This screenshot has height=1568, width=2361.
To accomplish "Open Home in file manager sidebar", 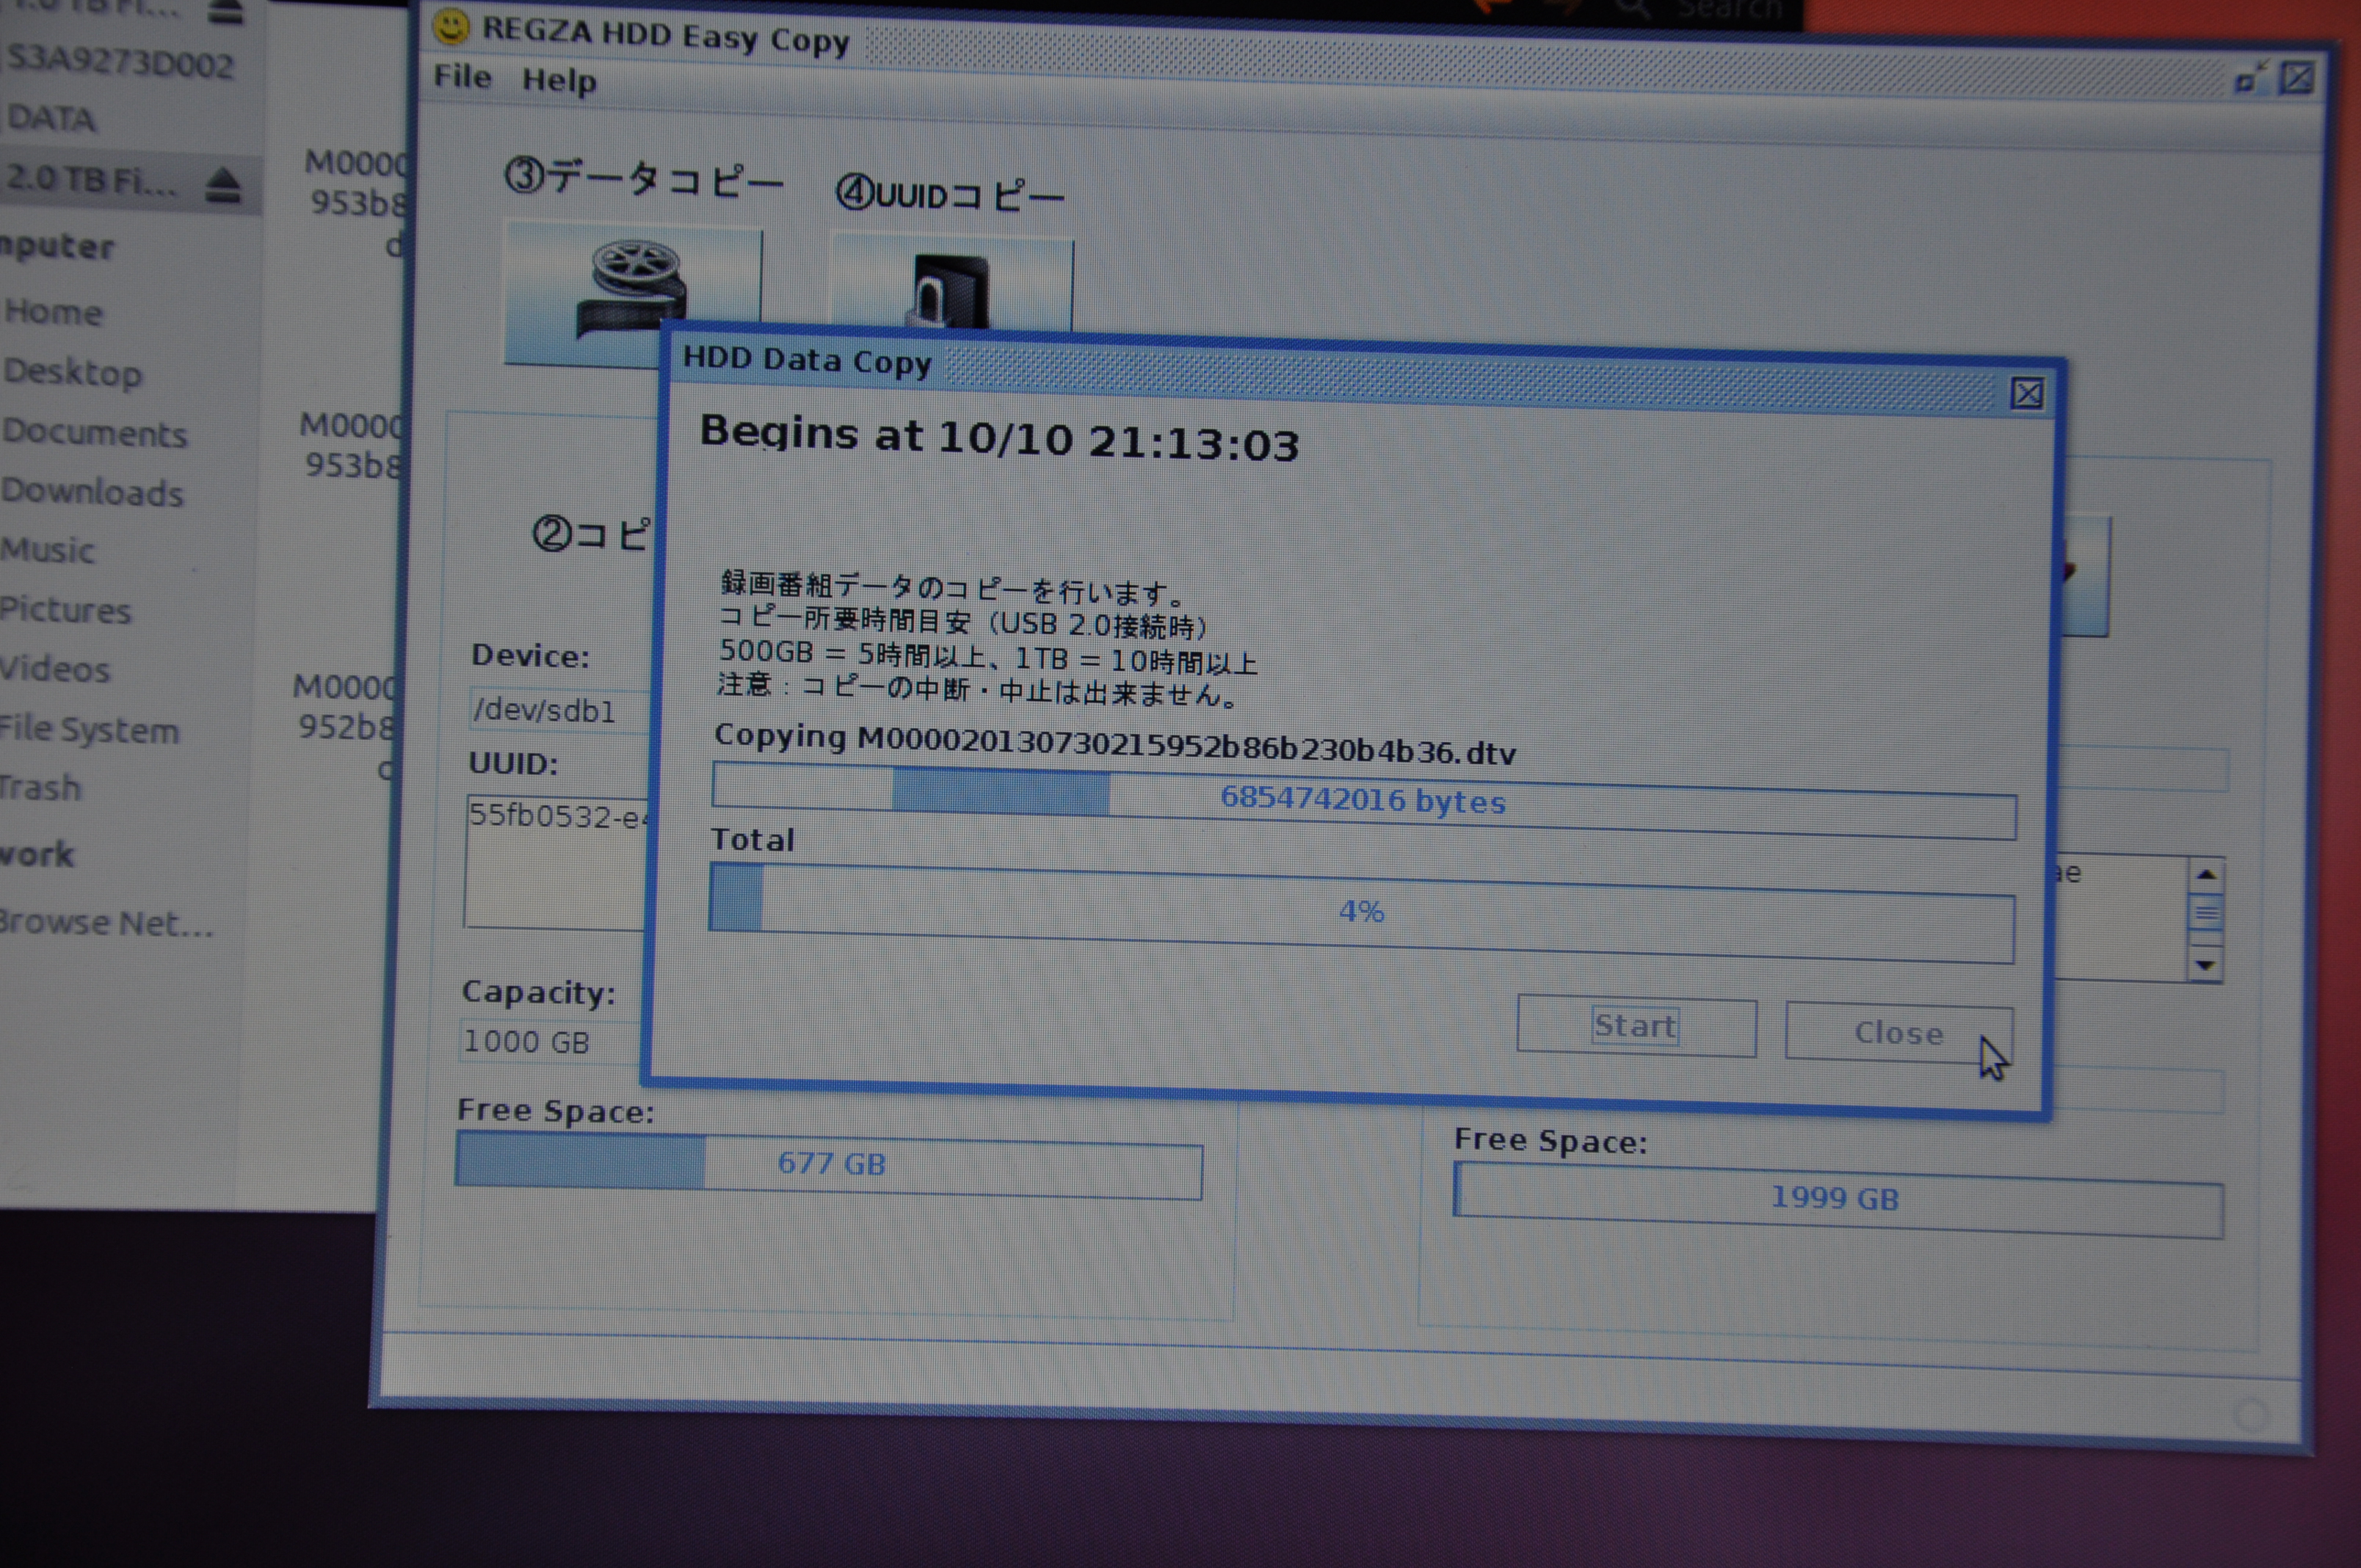I will (53, 312).
